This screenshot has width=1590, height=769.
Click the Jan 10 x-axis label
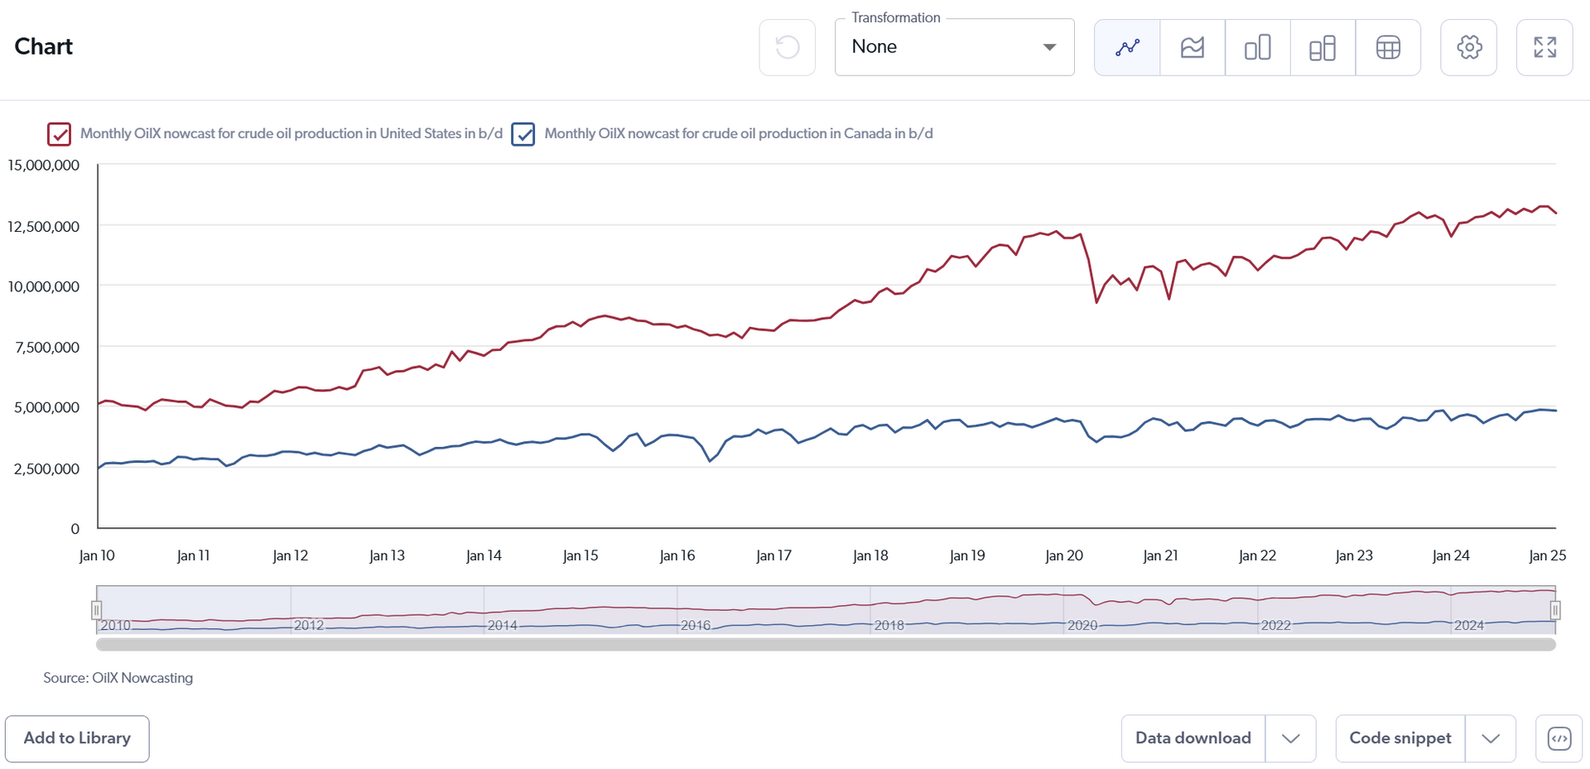[x=97, y=555]
